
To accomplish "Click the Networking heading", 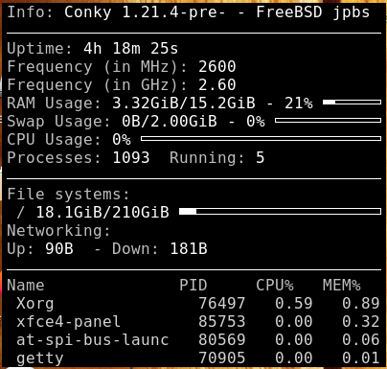I will [x=58, y=231].
